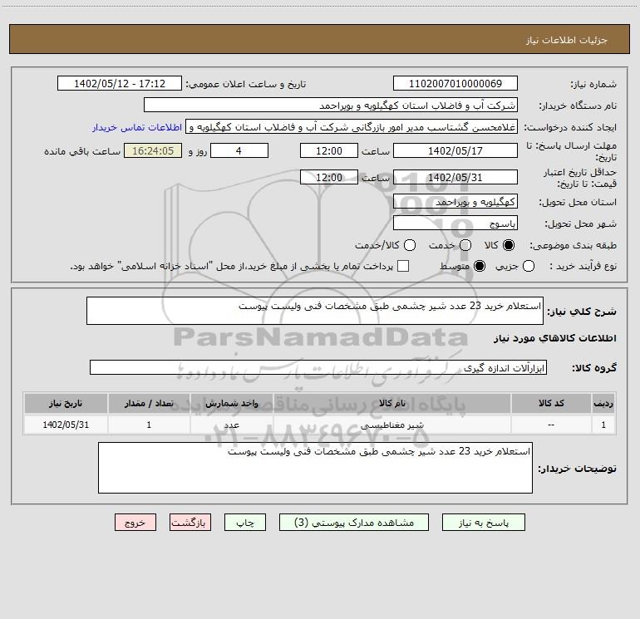Screen dimensions: 640x619
Task: Click delivery city field یاسوج
Action: pos(455,224)
